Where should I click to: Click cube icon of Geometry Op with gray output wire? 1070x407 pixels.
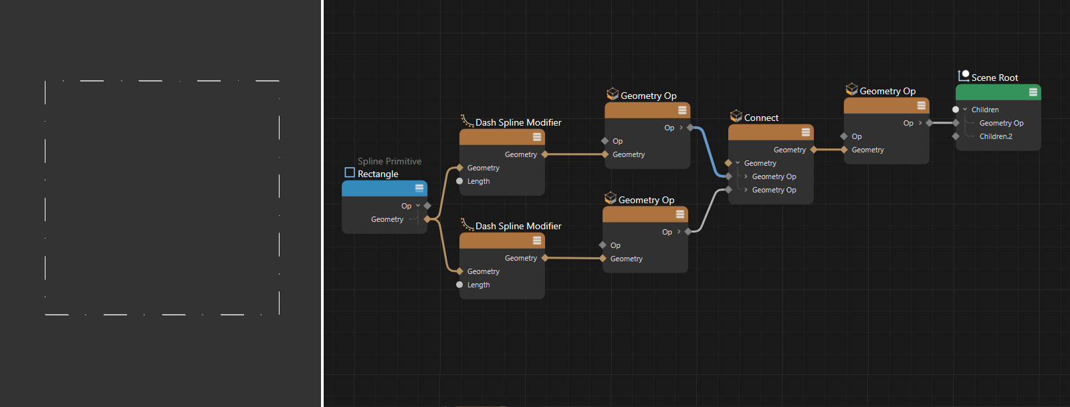(611, 198)
